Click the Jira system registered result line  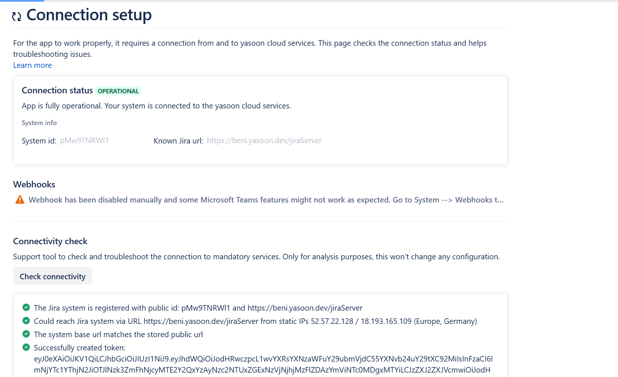(x=198, y=308)
